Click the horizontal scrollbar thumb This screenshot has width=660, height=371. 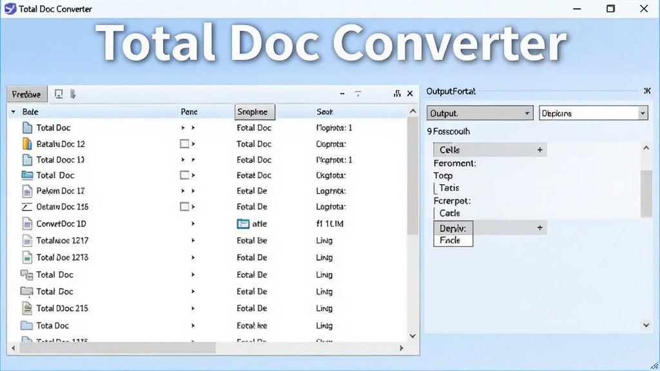117,348
